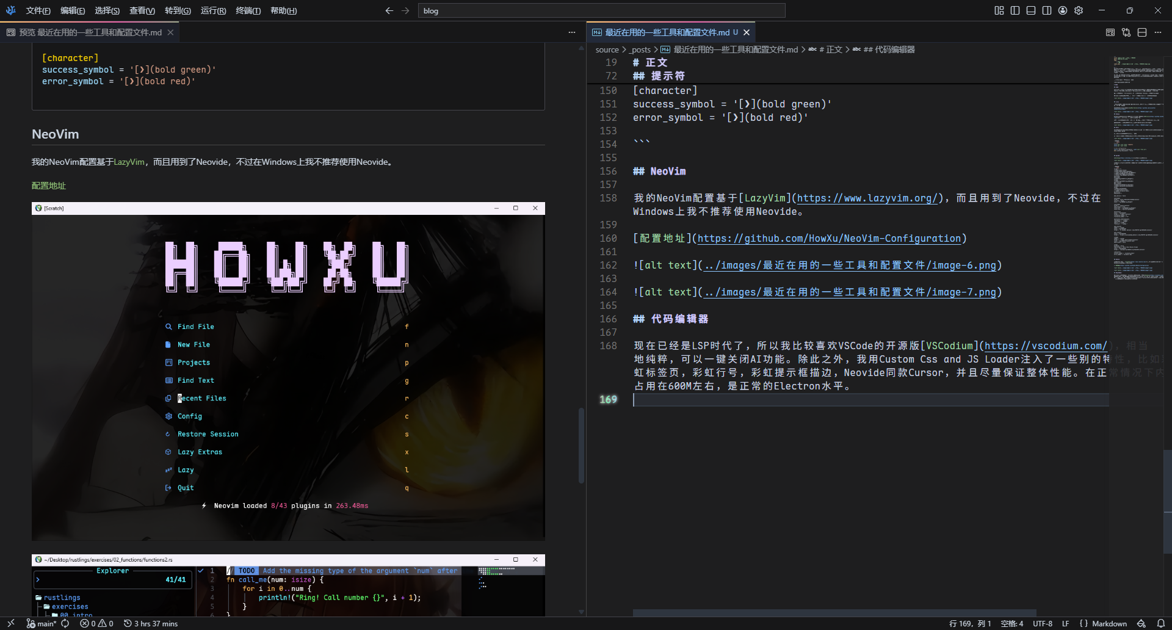Split the editor with split icon
This screenshot has height=630, width=1172.
tap(1142, 32)
